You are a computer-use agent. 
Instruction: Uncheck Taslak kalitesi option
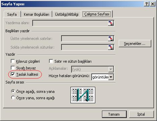pos(13,74)
